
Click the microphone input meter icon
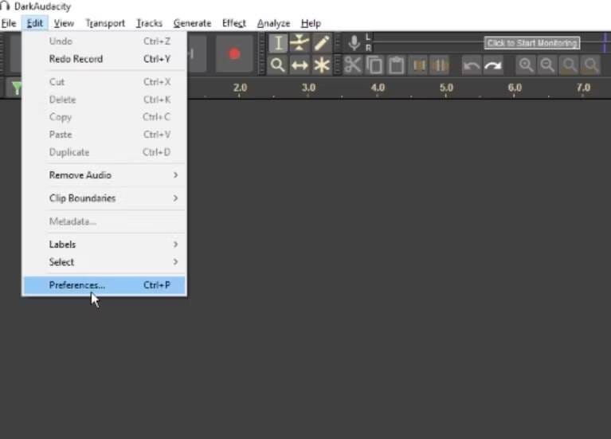click(x=354, y=43)
